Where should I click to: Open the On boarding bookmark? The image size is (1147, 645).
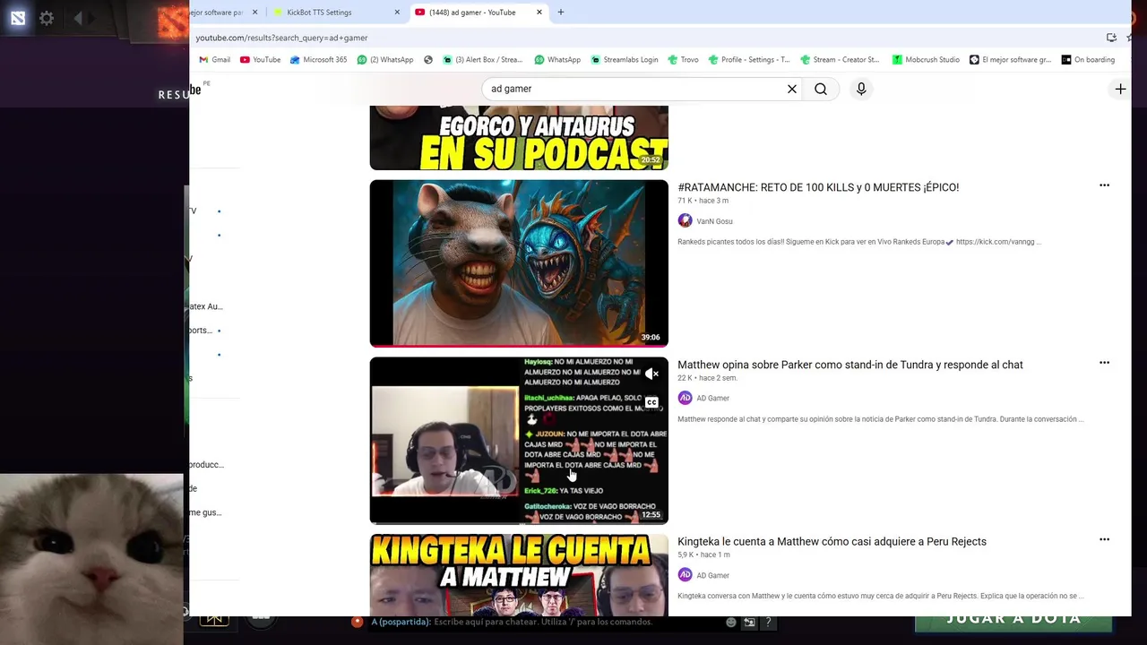[1088, 60]
